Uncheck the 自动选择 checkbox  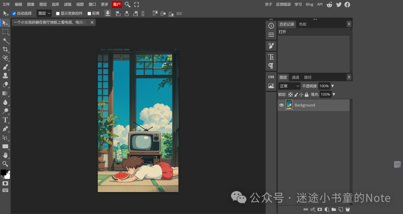14,13
